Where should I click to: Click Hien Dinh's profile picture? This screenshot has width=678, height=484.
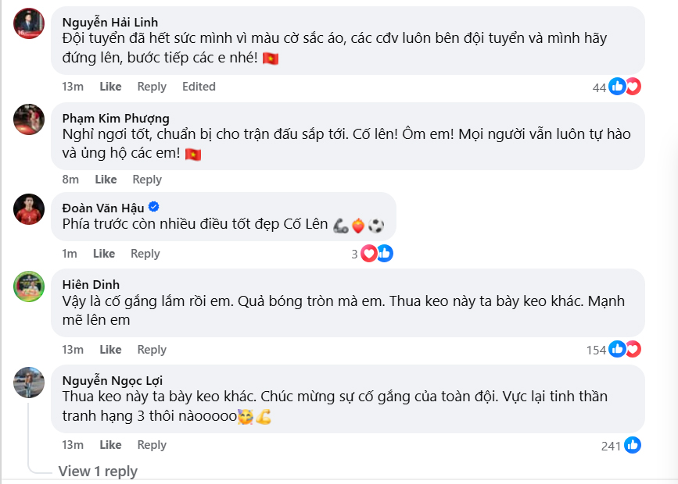coord(29,288)
